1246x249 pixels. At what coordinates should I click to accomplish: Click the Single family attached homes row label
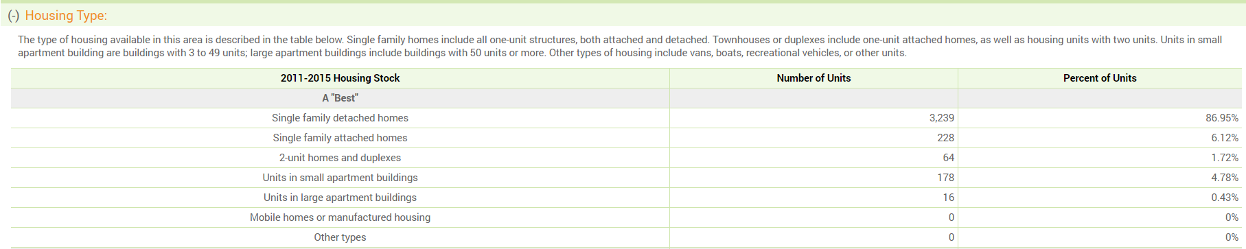coord(340,138)
